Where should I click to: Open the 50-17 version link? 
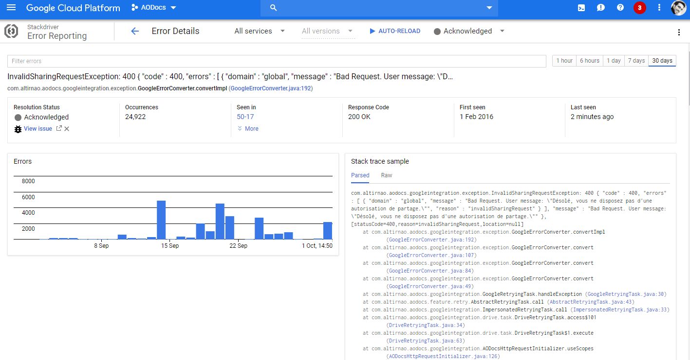245,117
